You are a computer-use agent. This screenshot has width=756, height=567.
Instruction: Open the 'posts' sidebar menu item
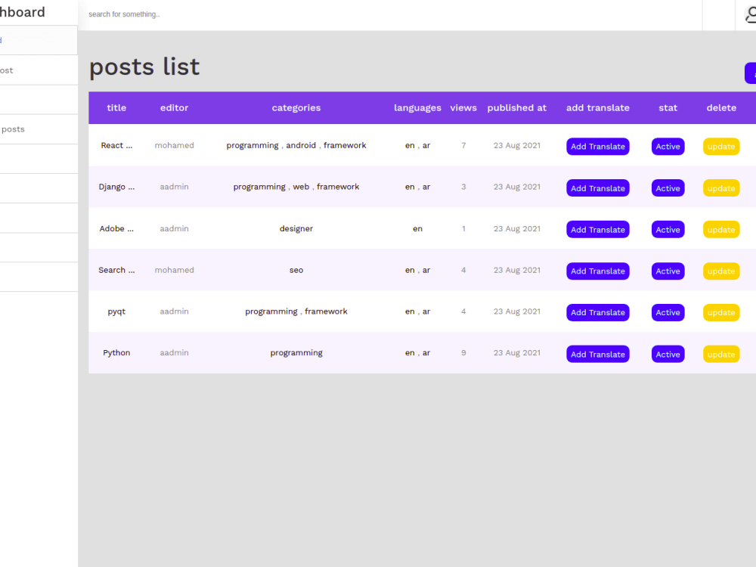(x=39, y=129)
